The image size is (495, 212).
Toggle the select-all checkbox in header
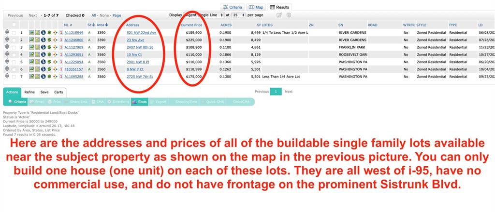pos(14,25)
